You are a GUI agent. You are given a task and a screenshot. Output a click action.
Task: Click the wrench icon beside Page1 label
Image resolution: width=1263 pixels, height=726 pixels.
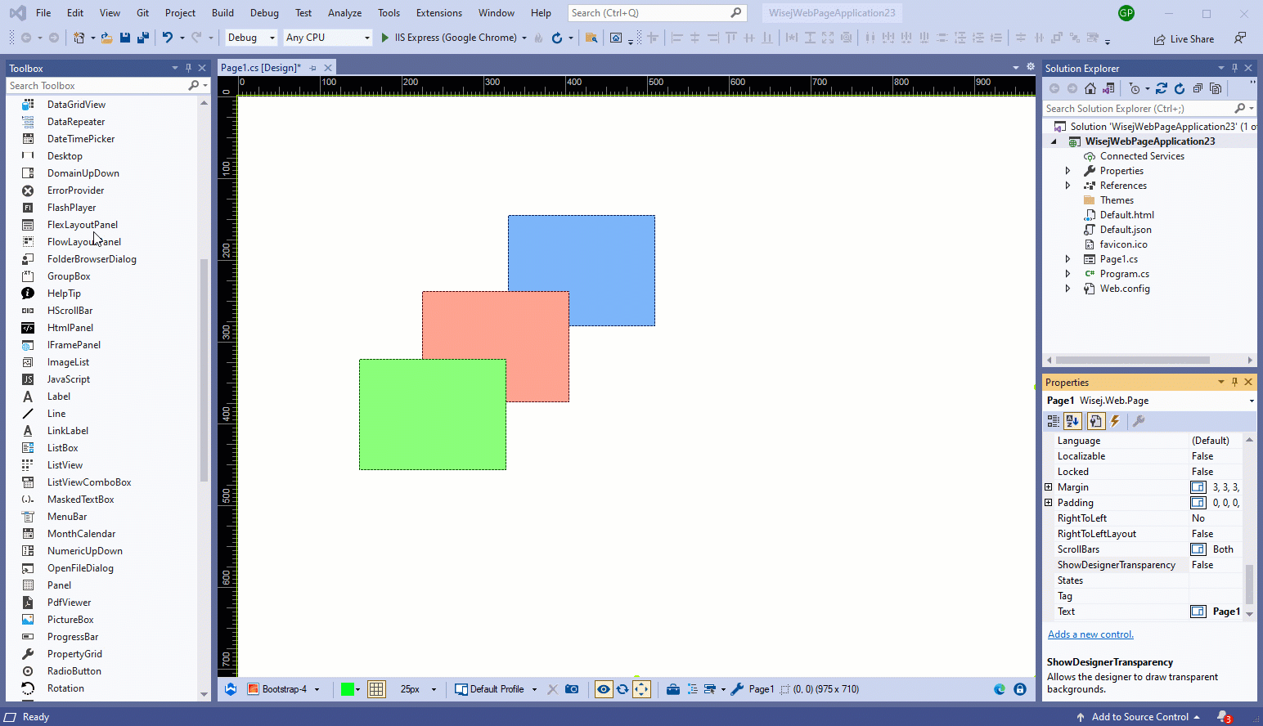click(737, 689)
